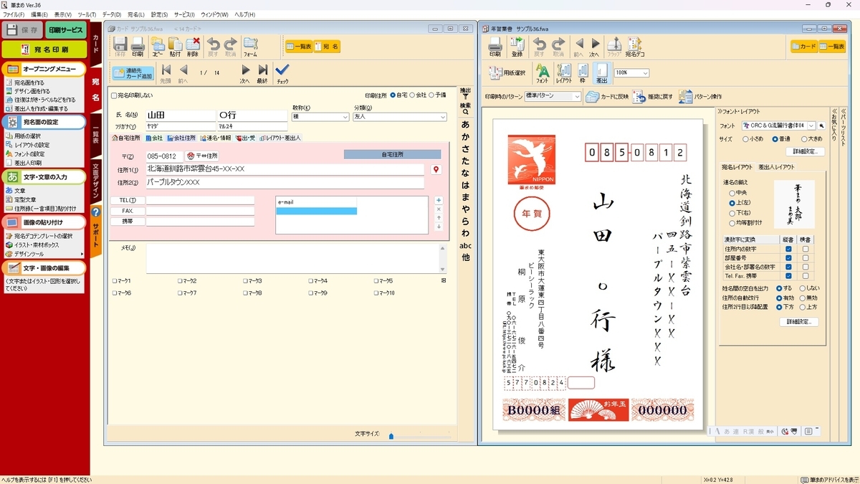Select the 中央 alignment radio button
Screen dimensions: 860x484
coord(732,193)
